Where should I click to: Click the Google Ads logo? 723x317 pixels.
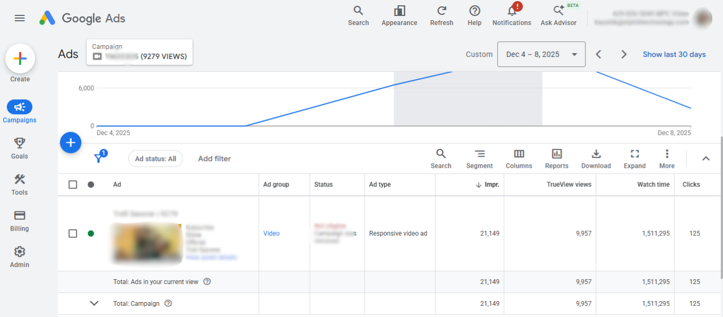pos(82,18)
